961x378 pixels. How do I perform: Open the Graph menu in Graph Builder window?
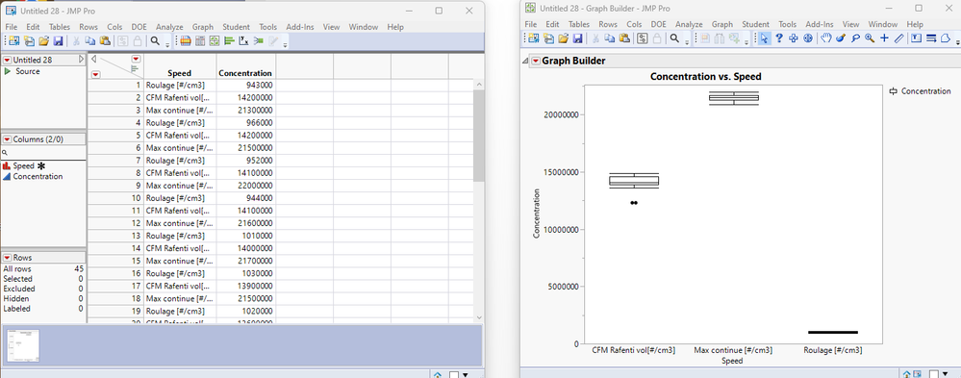point(722,24)
